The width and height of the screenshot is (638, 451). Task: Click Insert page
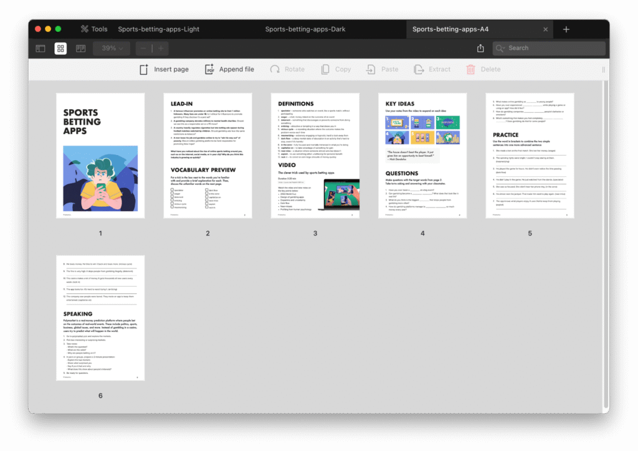[x=164, y=70]
